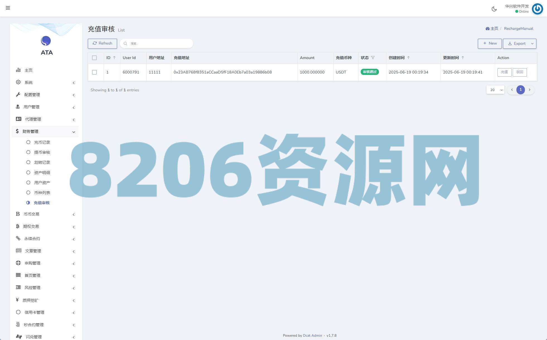This screenshot has width=547, height=340.
Task: Open 提币审核 menu item
Action: coord(42,152)
